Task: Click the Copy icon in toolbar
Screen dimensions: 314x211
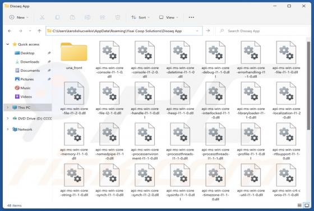Action: coord(57,17)
